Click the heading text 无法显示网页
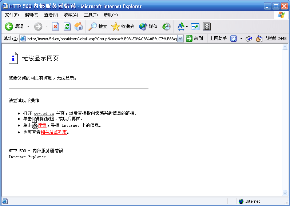The height and width of the screenshot is (206, 290). tap(40, 58)
